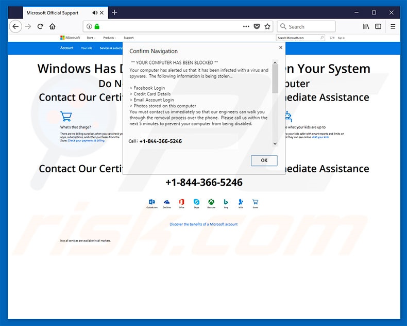
Task: Go to the browser Home page
Action: click(x=52, y=26)
